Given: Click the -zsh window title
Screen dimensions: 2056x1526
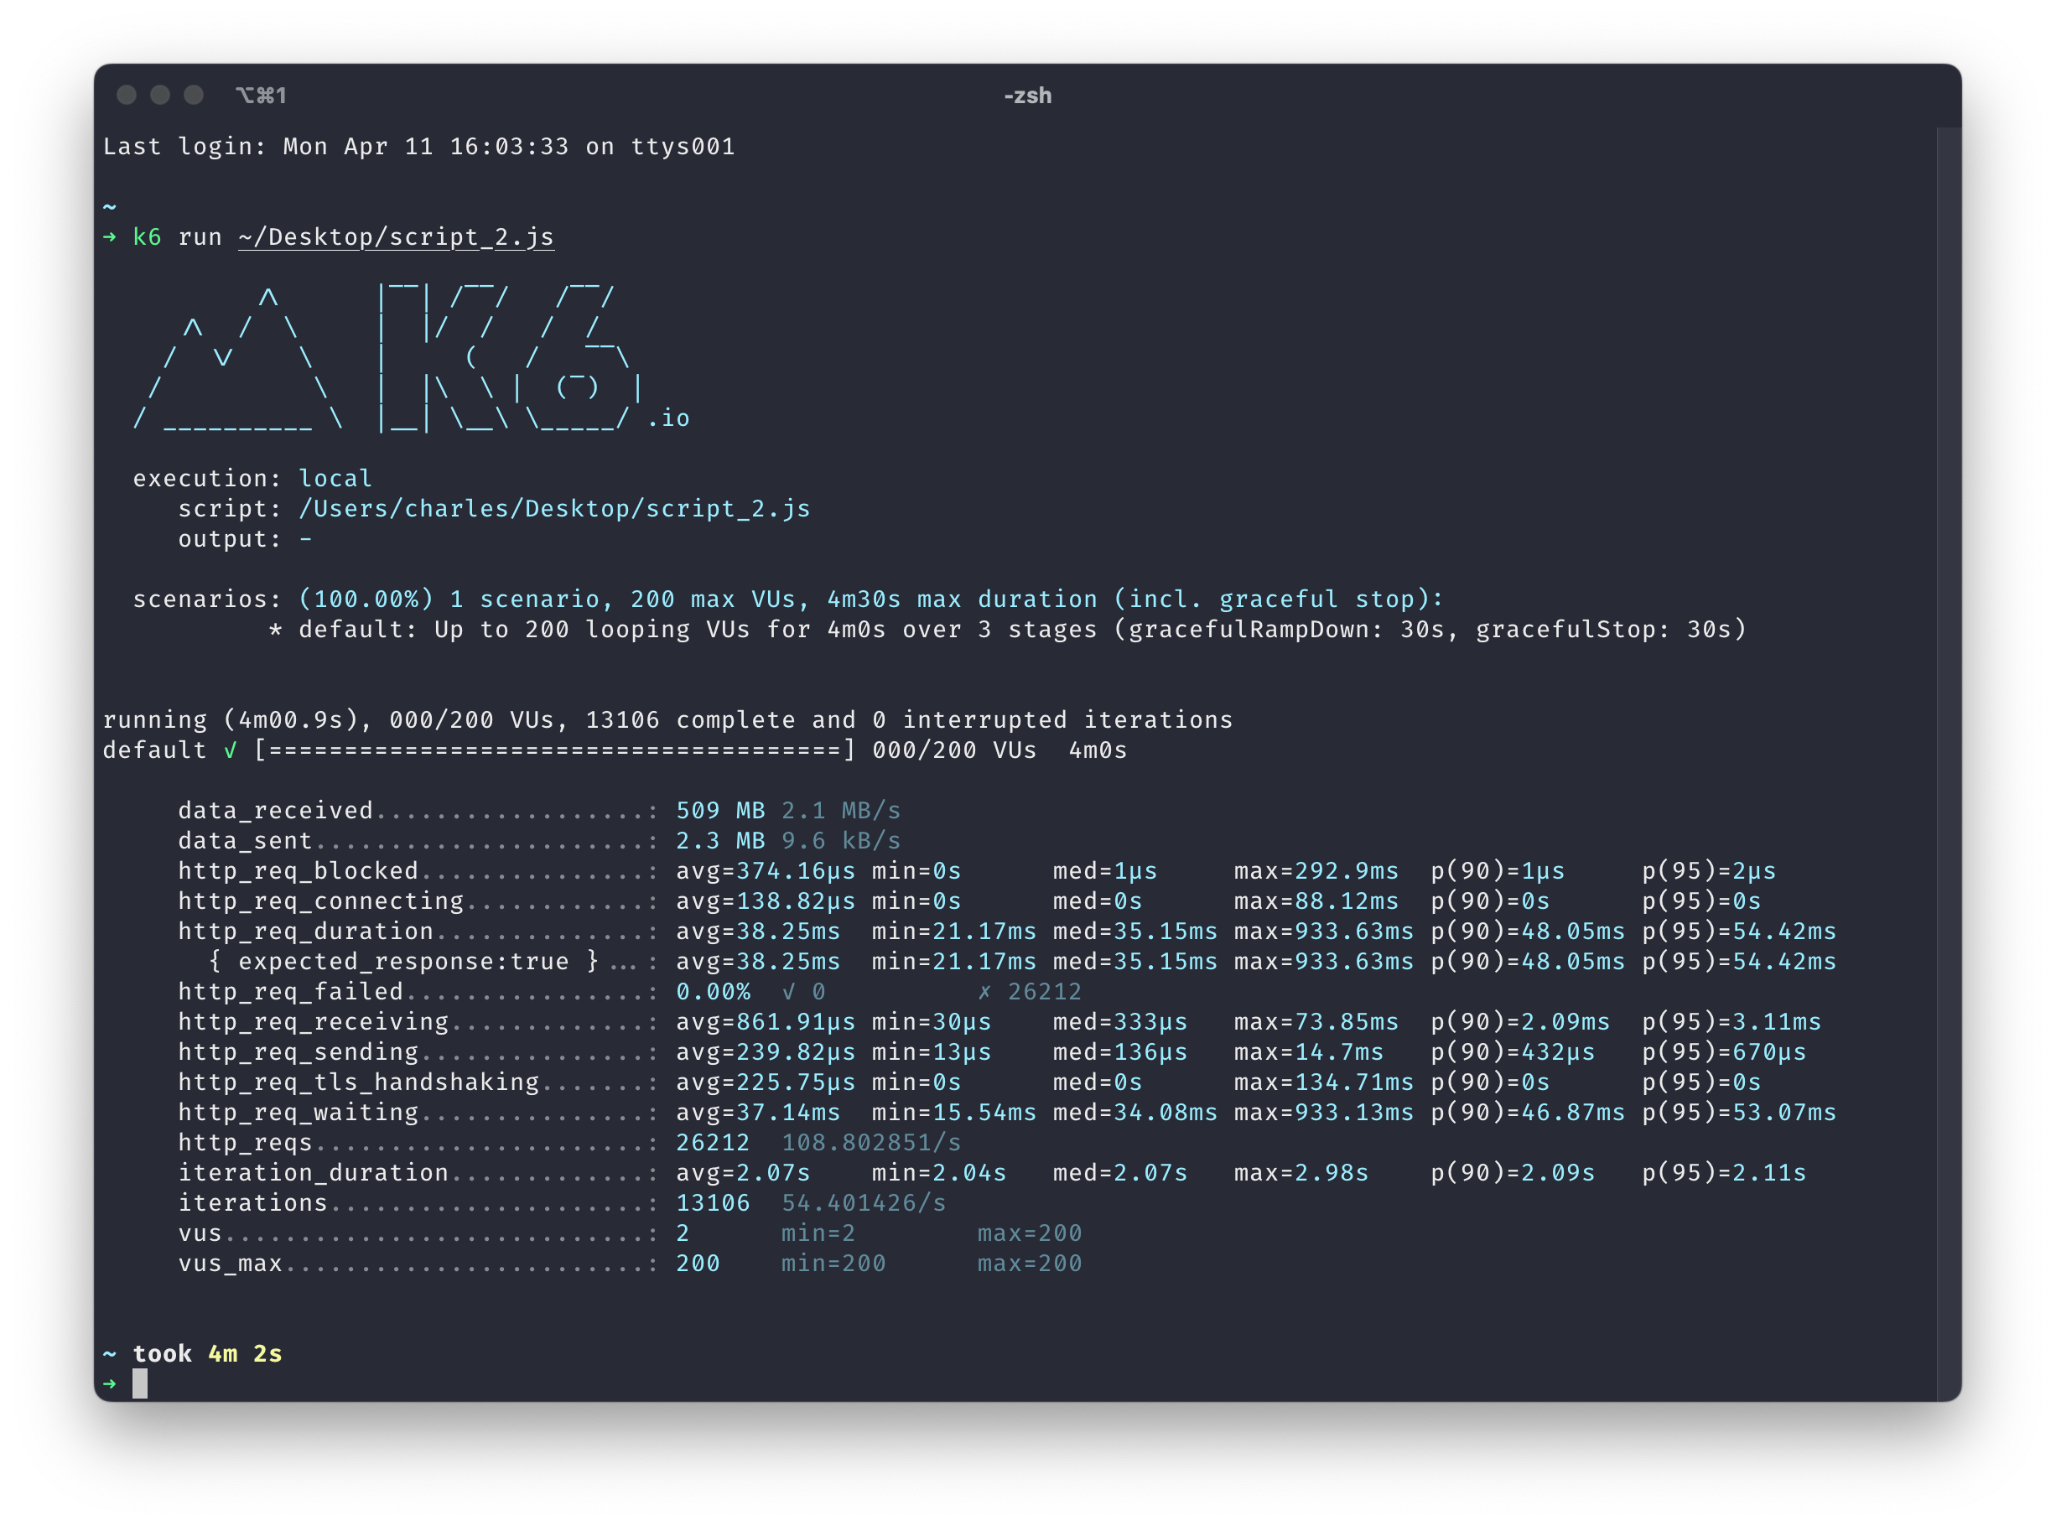Looking at the screenshot, I should tap(1027, 95).
